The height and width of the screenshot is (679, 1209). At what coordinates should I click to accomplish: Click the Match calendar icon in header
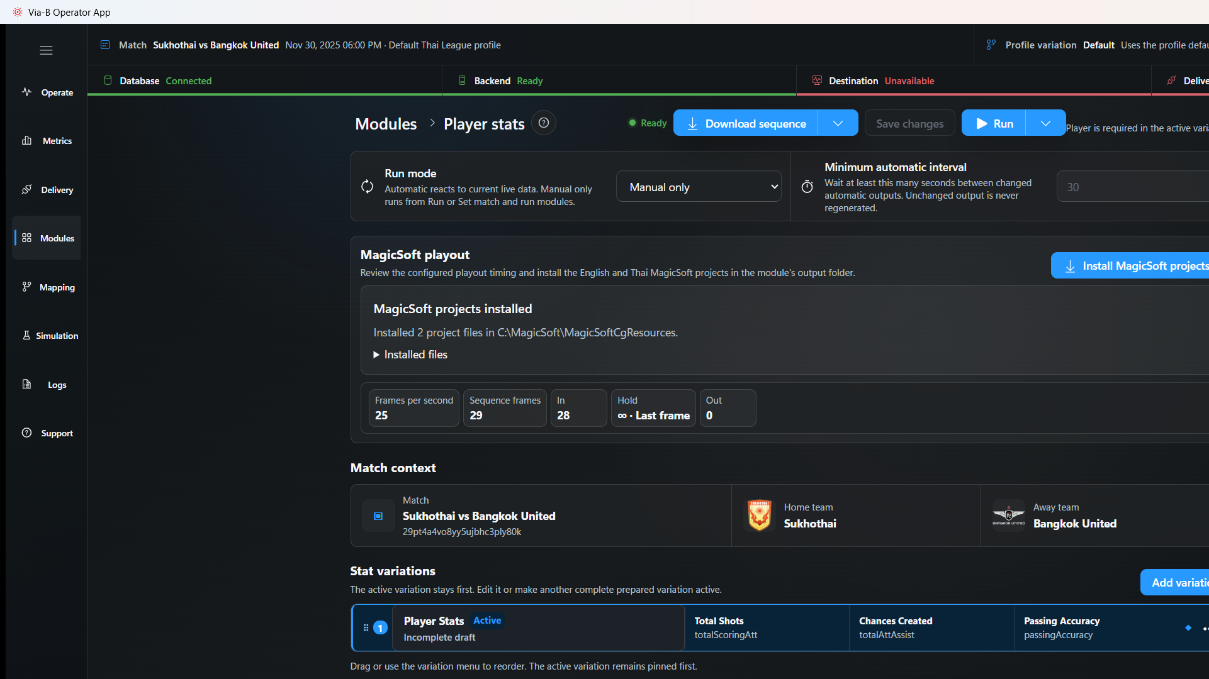coord(105,45)
